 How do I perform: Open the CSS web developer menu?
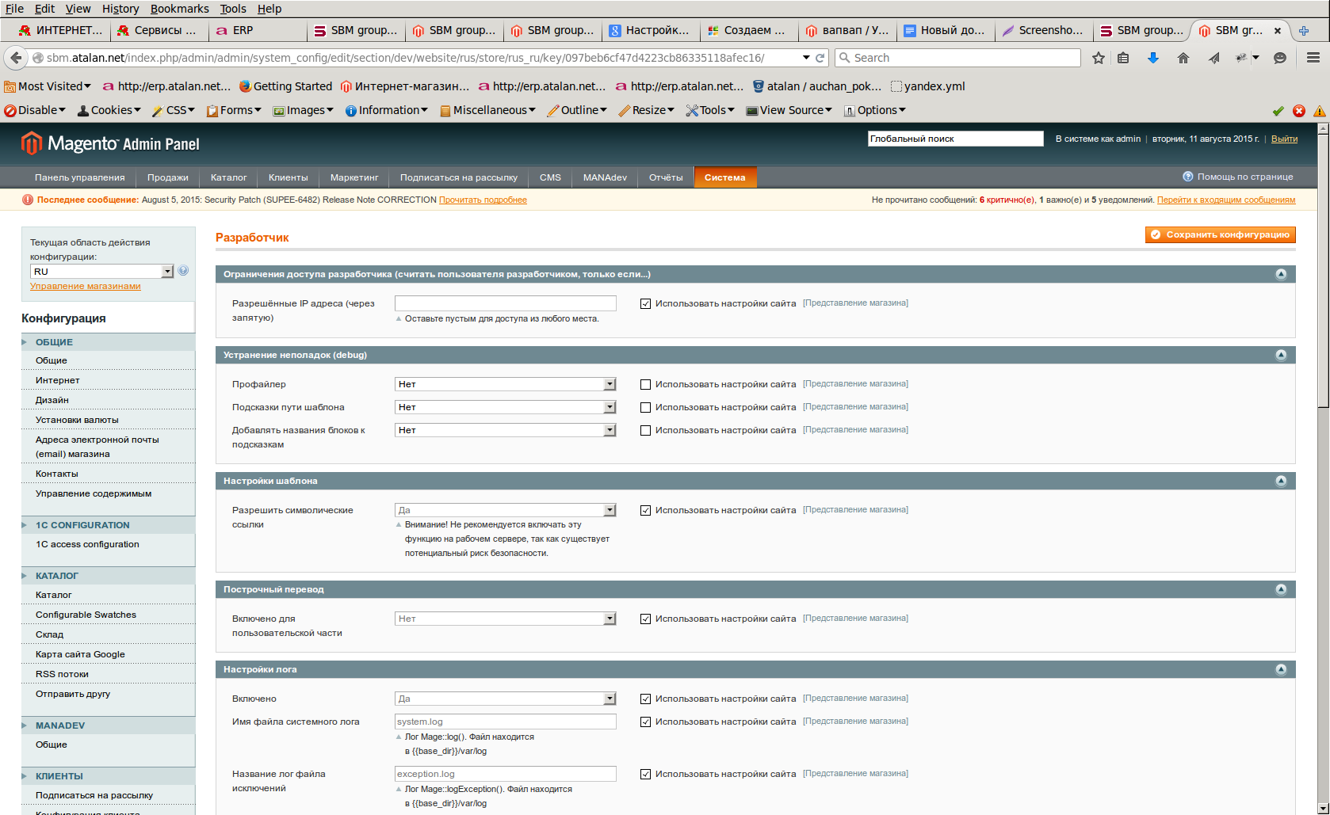click(174, 110)
